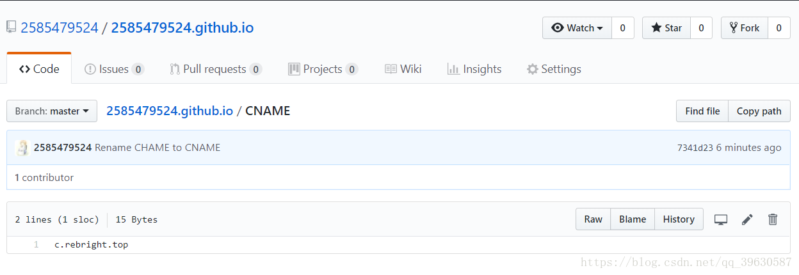The height and width of the screenshot is (275, 799).
Task: Select line number 1
Action: (36, 244)
